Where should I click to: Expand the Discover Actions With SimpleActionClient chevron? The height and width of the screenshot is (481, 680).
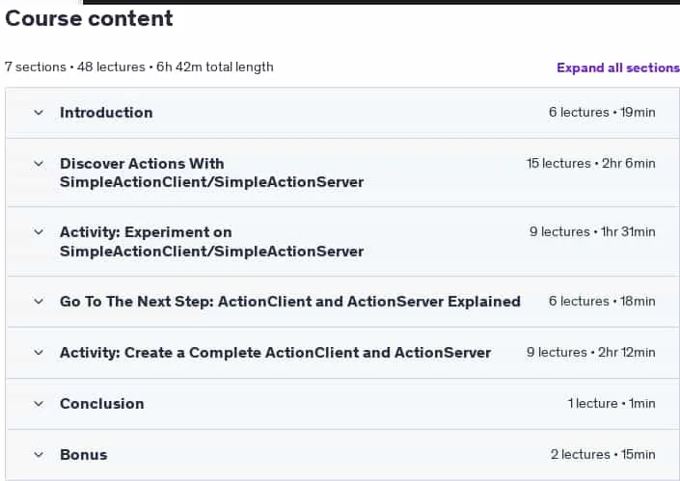pyautogui.click(x=39, y=164)
